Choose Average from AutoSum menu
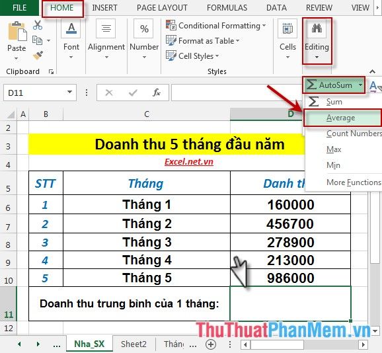 click(x=343, y=118)
